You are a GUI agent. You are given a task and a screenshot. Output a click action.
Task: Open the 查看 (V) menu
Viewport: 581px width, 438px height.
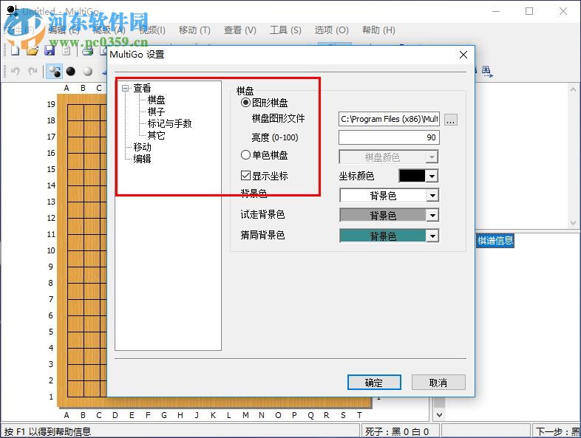[x=239, y=30]
